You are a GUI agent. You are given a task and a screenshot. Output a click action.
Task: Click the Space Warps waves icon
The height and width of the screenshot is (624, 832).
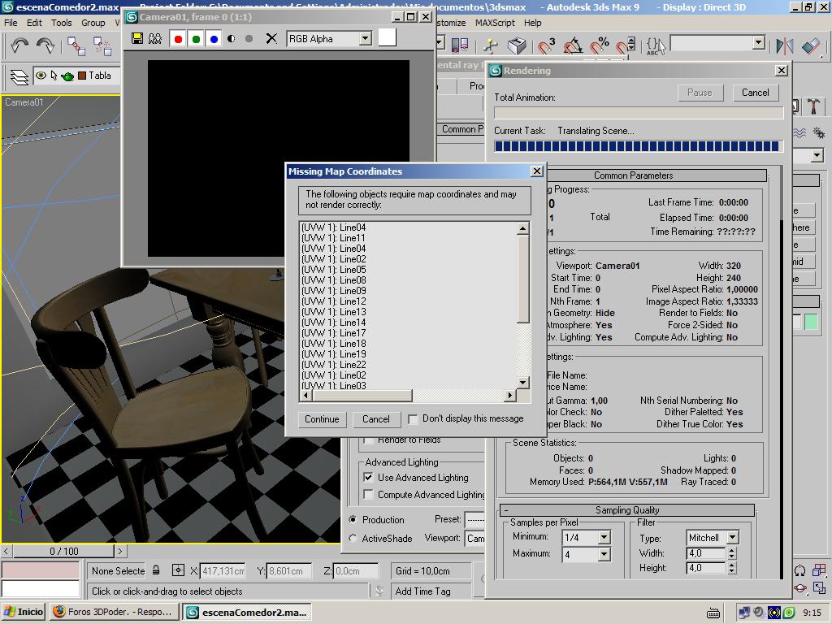[x=799, y=132]
